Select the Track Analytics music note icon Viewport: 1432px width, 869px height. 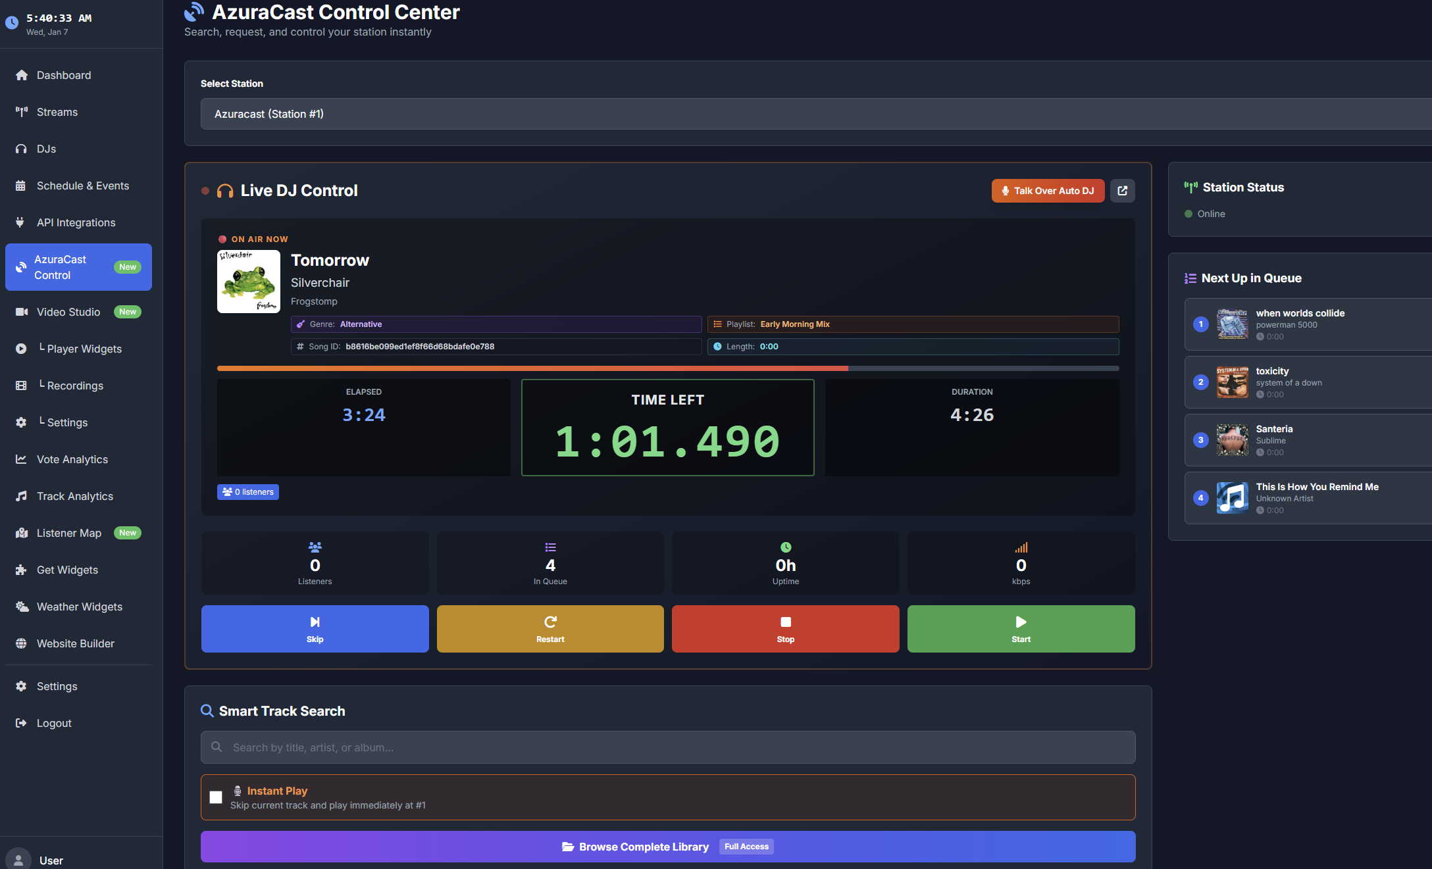point(20,496)
